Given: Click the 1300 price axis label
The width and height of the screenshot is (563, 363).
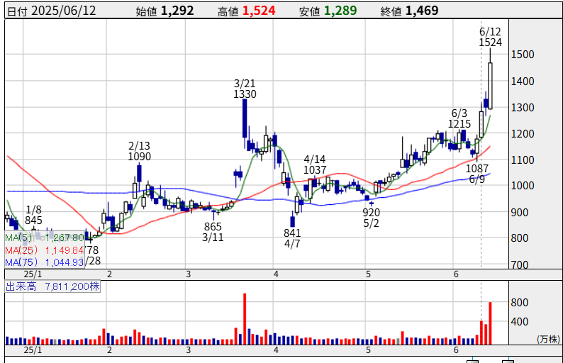Looking at the screenshot, I should (523, 108).
